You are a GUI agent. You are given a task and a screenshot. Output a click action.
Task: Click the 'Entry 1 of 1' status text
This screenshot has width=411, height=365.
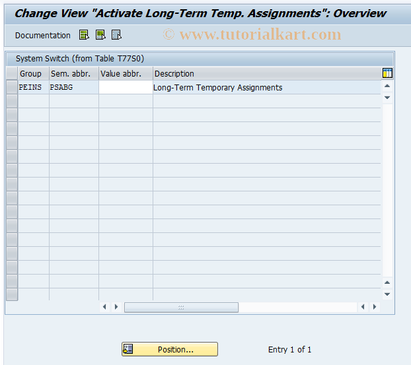point(289,350)
